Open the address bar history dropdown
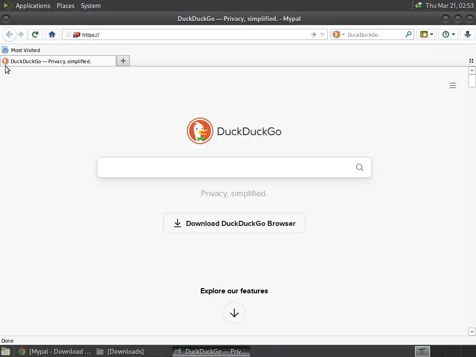Viewport: 476px width, 357px height. click(322, 34)
